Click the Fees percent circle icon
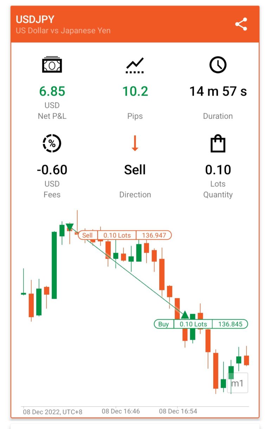The width and height of the screenshot is (270, 429). tap(52, 143)
